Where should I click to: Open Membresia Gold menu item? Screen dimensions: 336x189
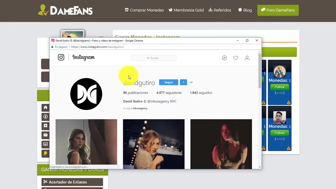tap(186, 10)
